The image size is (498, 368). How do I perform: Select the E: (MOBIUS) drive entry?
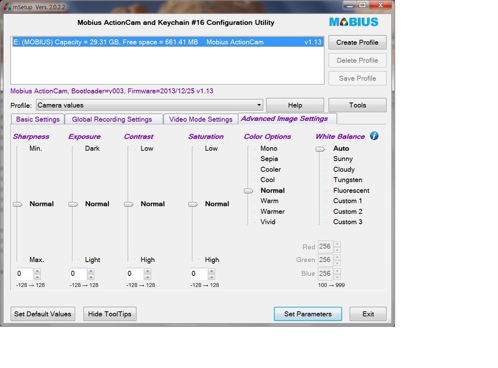click(x=168, y=42)
